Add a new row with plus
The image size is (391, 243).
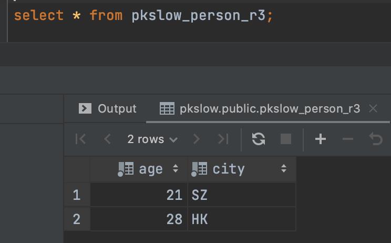coord(321,139)
